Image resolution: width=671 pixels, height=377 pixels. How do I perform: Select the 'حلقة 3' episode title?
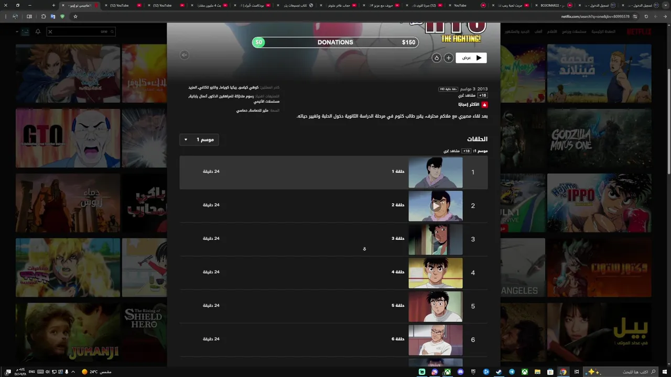398,238
